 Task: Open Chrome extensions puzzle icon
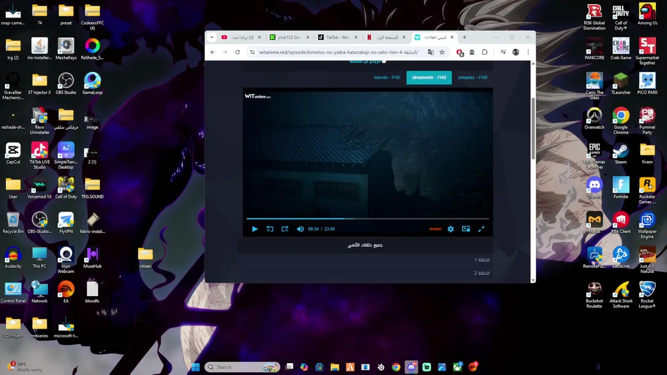coord(485,52)
